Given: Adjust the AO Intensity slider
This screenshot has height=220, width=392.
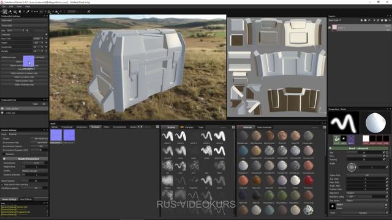Looking at the screenshot, I should pos(34,163).
